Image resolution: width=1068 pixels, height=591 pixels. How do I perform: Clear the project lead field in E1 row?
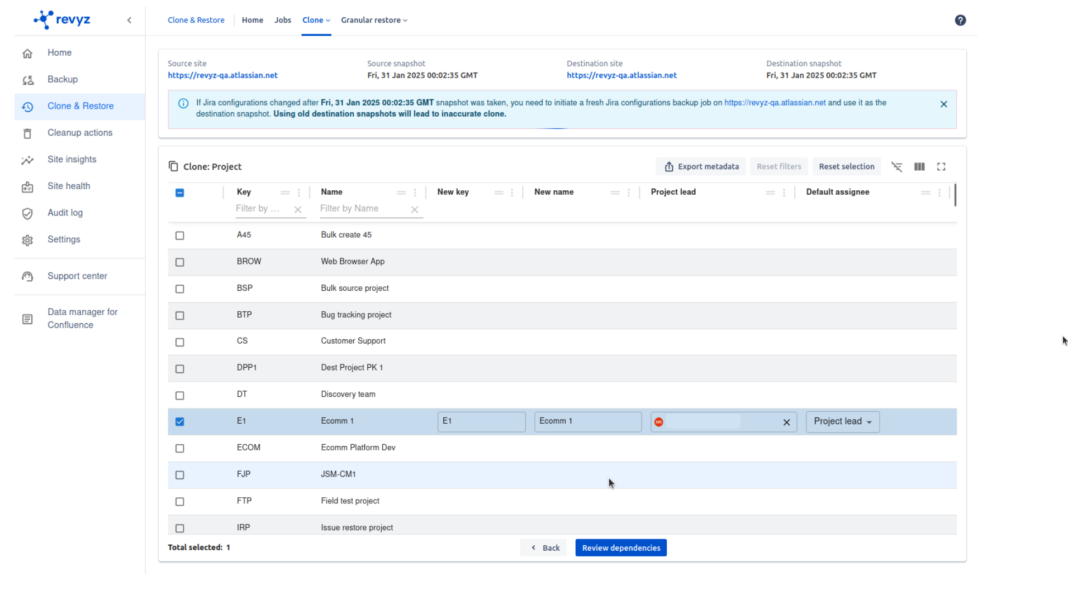click(x=786, y=422)
